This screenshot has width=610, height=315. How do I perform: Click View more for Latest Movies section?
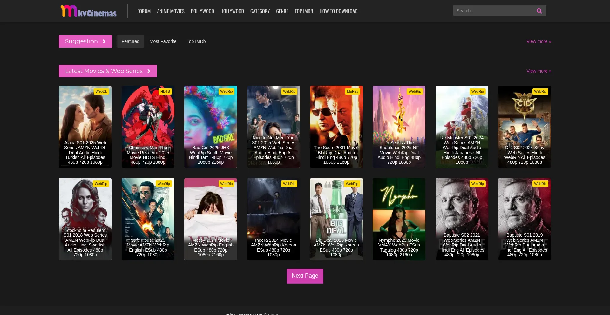tap(539, 71)
